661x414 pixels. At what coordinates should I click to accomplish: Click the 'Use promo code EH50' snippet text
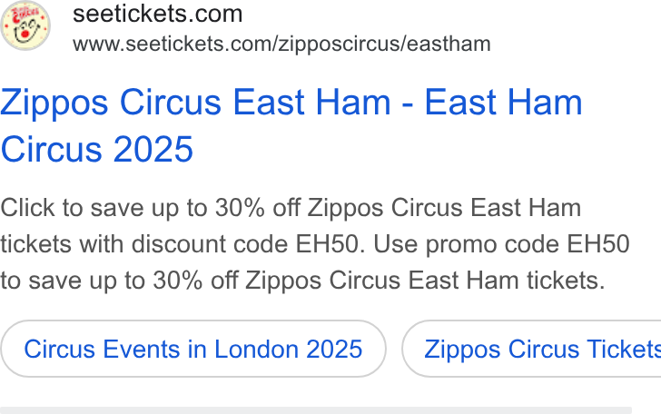coord(501,244)
